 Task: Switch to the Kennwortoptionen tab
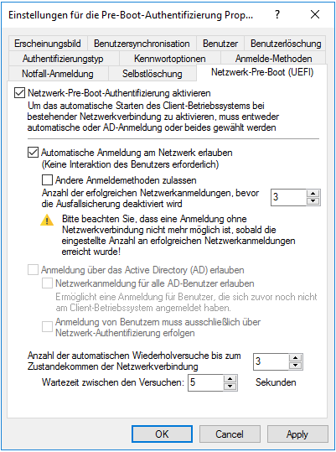170,59
